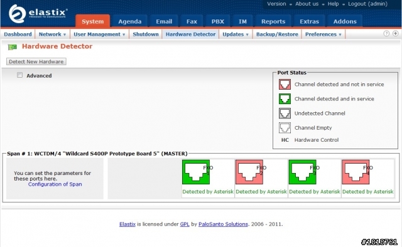Switch to the System tab
The height and width of the screenshot is (247, 402).
point(93,21)
